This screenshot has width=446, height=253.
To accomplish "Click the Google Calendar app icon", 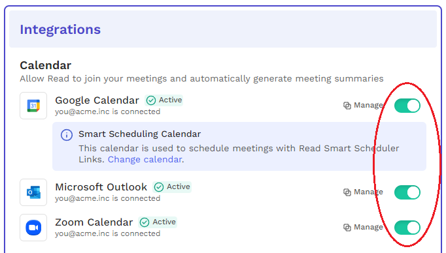I will [33, 106].
